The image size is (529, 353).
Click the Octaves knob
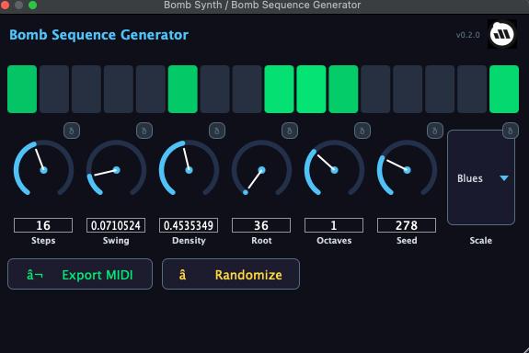334,169
